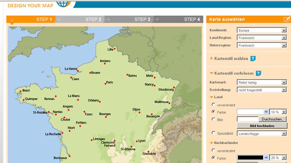
Task: Click the Bild file path input field
Action: tap(247, 119)
